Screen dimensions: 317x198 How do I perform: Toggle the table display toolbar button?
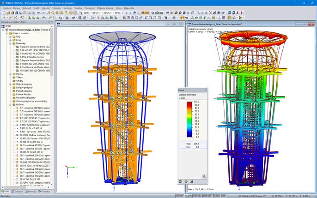[75, 13]
